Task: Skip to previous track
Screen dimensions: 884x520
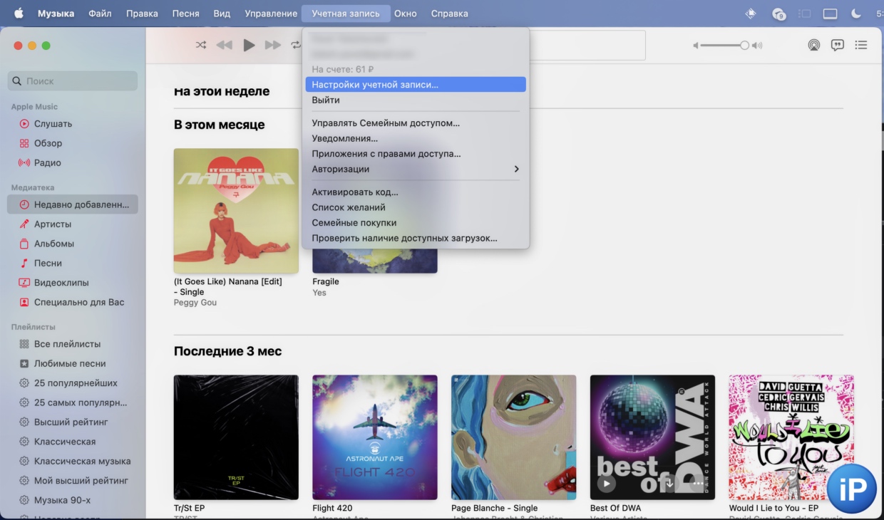Action: [x=225, y=45]
